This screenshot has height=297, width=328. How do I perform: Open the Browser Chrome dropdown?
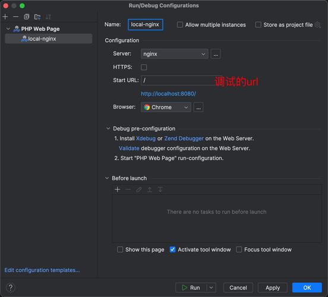tap(166, 108)
